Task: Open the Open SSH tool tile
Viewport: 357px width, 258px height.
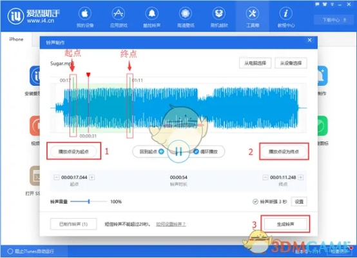Action: [35, 175]
